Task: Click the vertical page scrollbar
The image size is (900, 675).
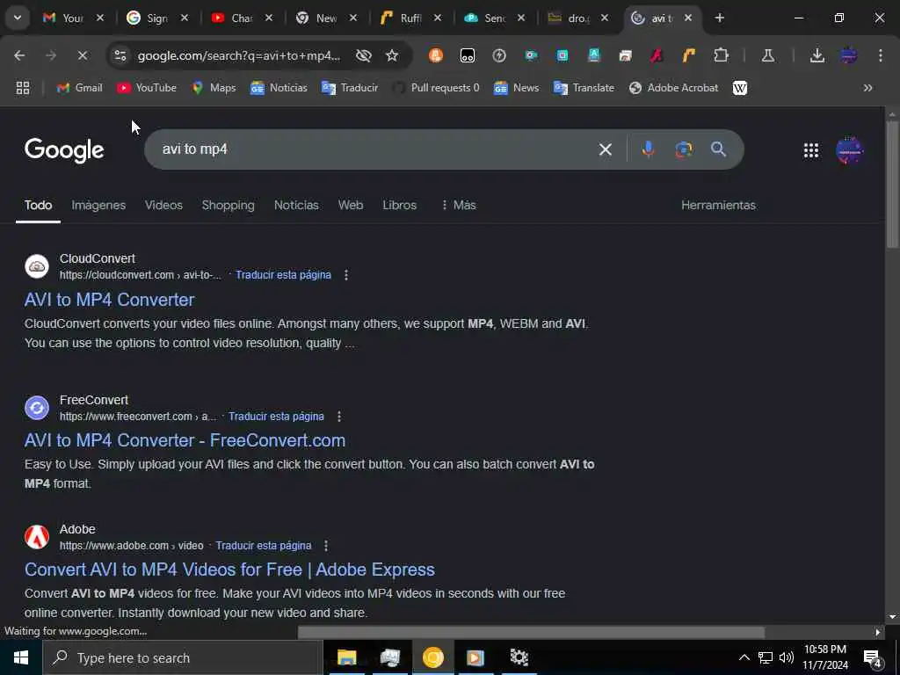Action: [892, 184]
